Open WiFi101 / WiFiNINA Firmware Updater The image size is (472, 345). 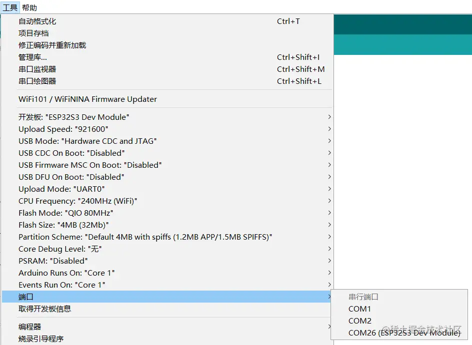point(167,99)
